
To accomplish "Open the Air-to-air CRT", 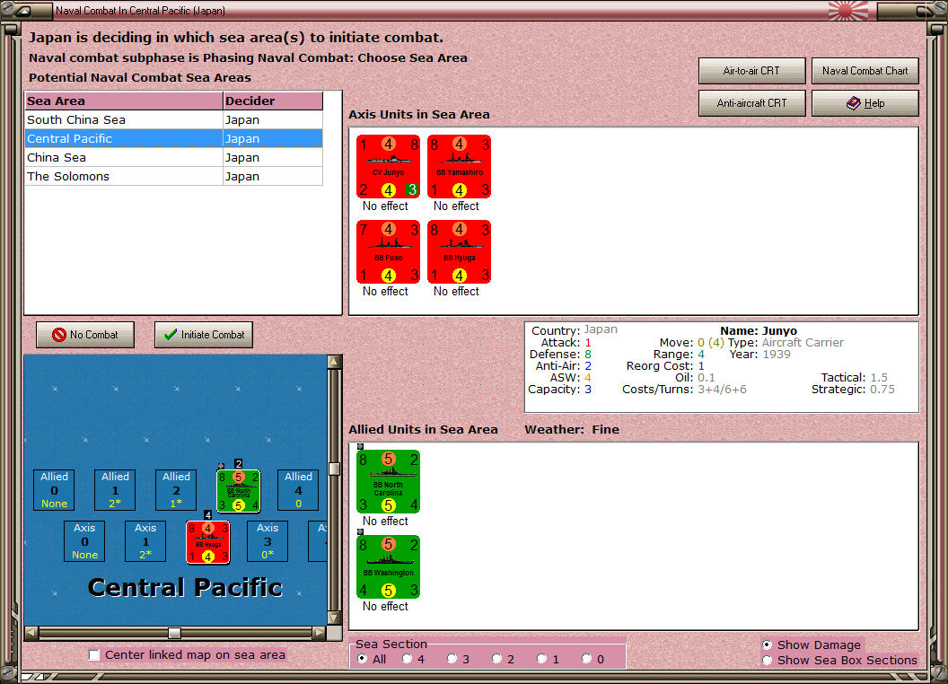I will click(x=751, y=71).
